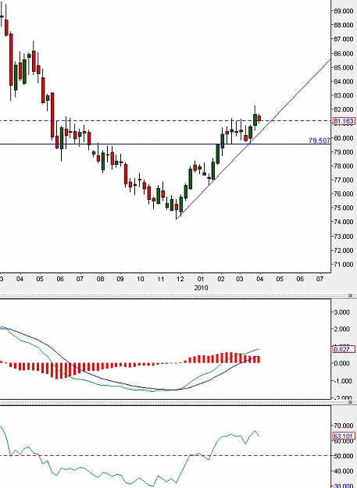Screen dimensions: 357x488
Task: Click the 3.000 label on MACD axis
Action: point(341,312)
